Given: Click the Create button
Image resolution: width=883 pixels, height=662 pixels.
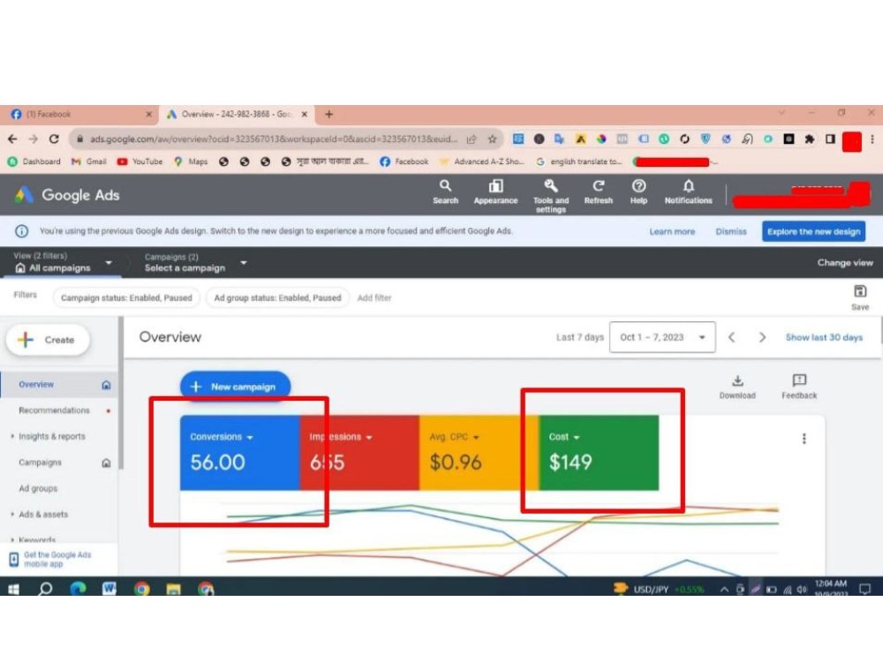Looking at the screenshot, I should [48, 340].
